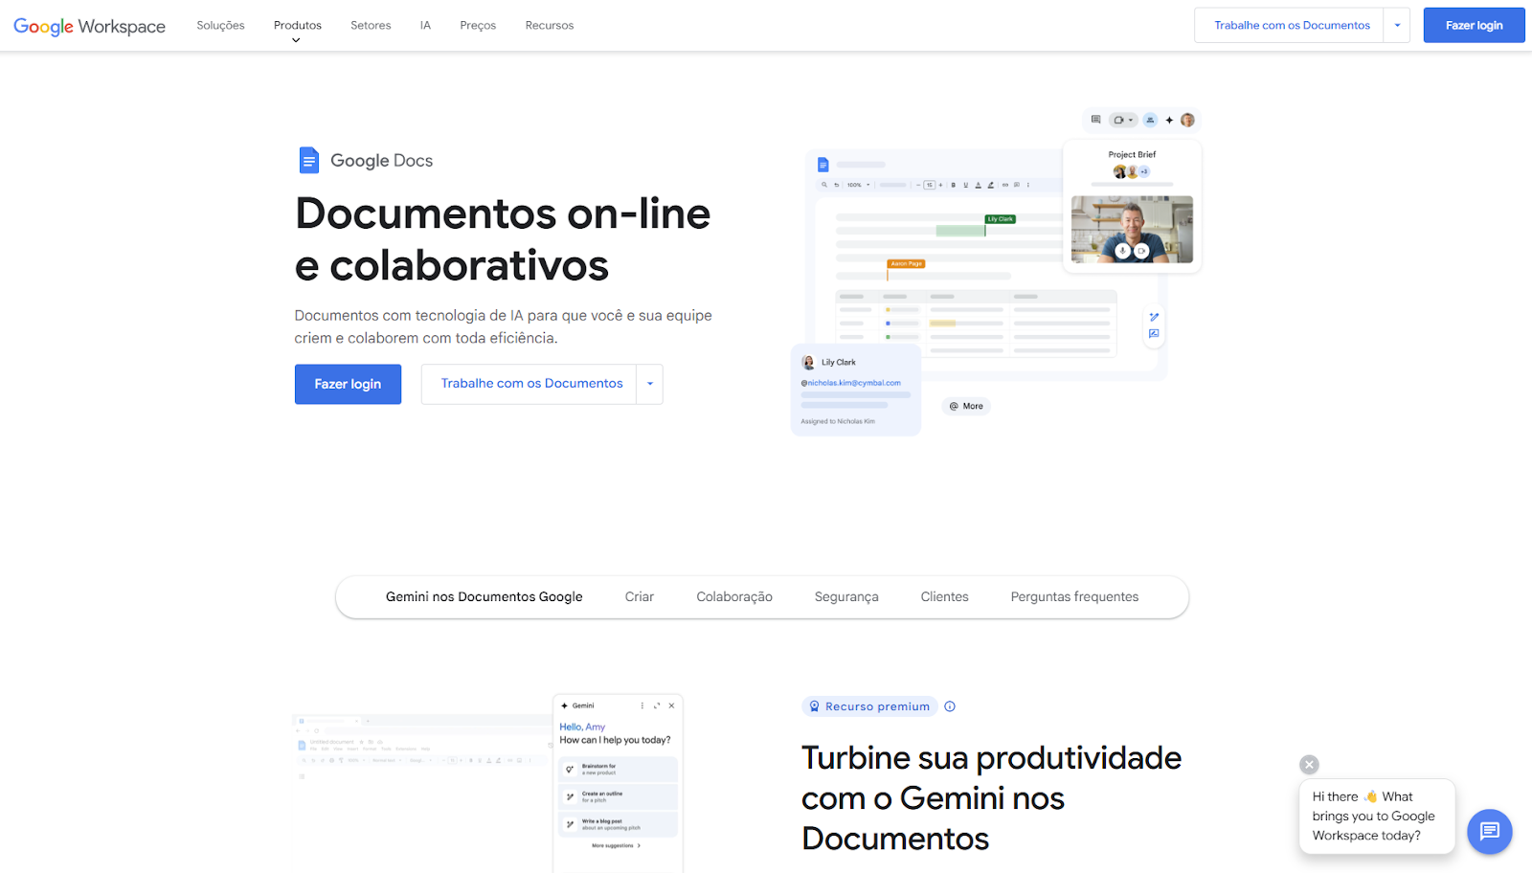Click the pen suggestion icon beside the illustration table
Screen dimensions: 1532x873
pos(1154,317)
